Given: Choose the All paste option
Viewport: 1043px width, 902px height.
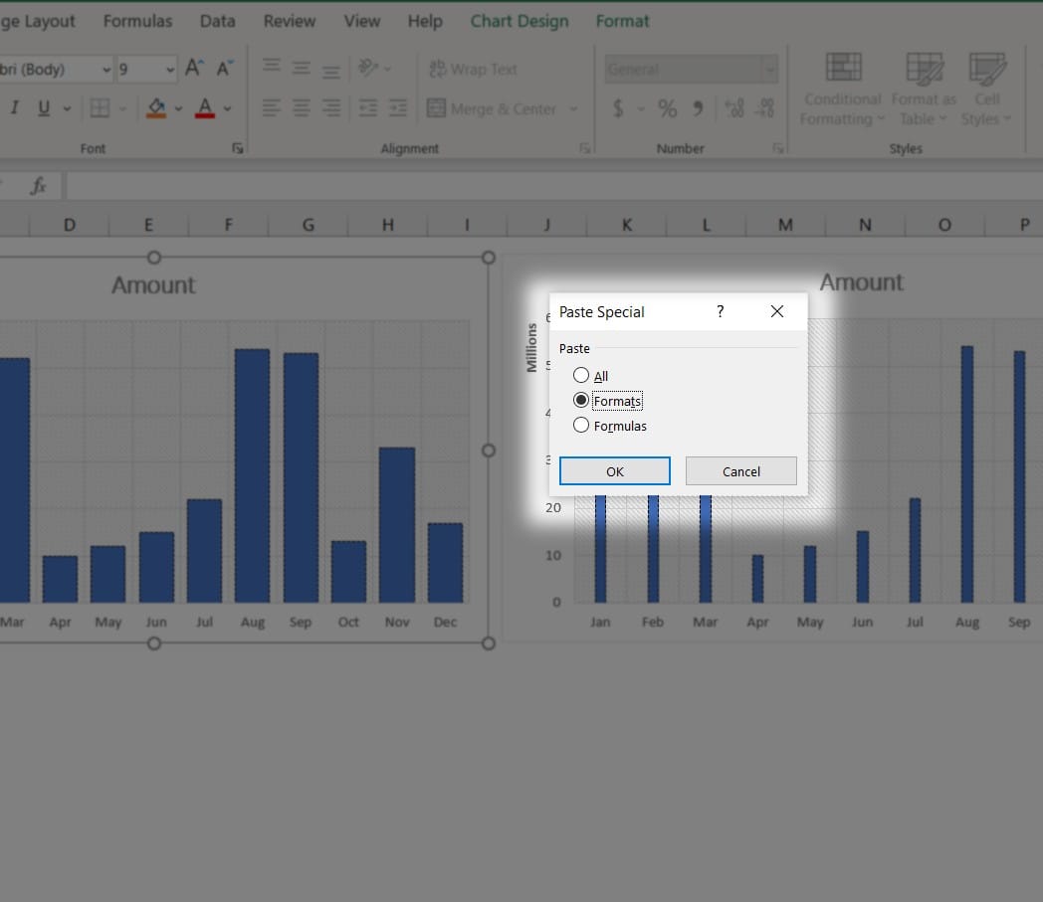Looking at the screenshot, I should click(581, 376).
